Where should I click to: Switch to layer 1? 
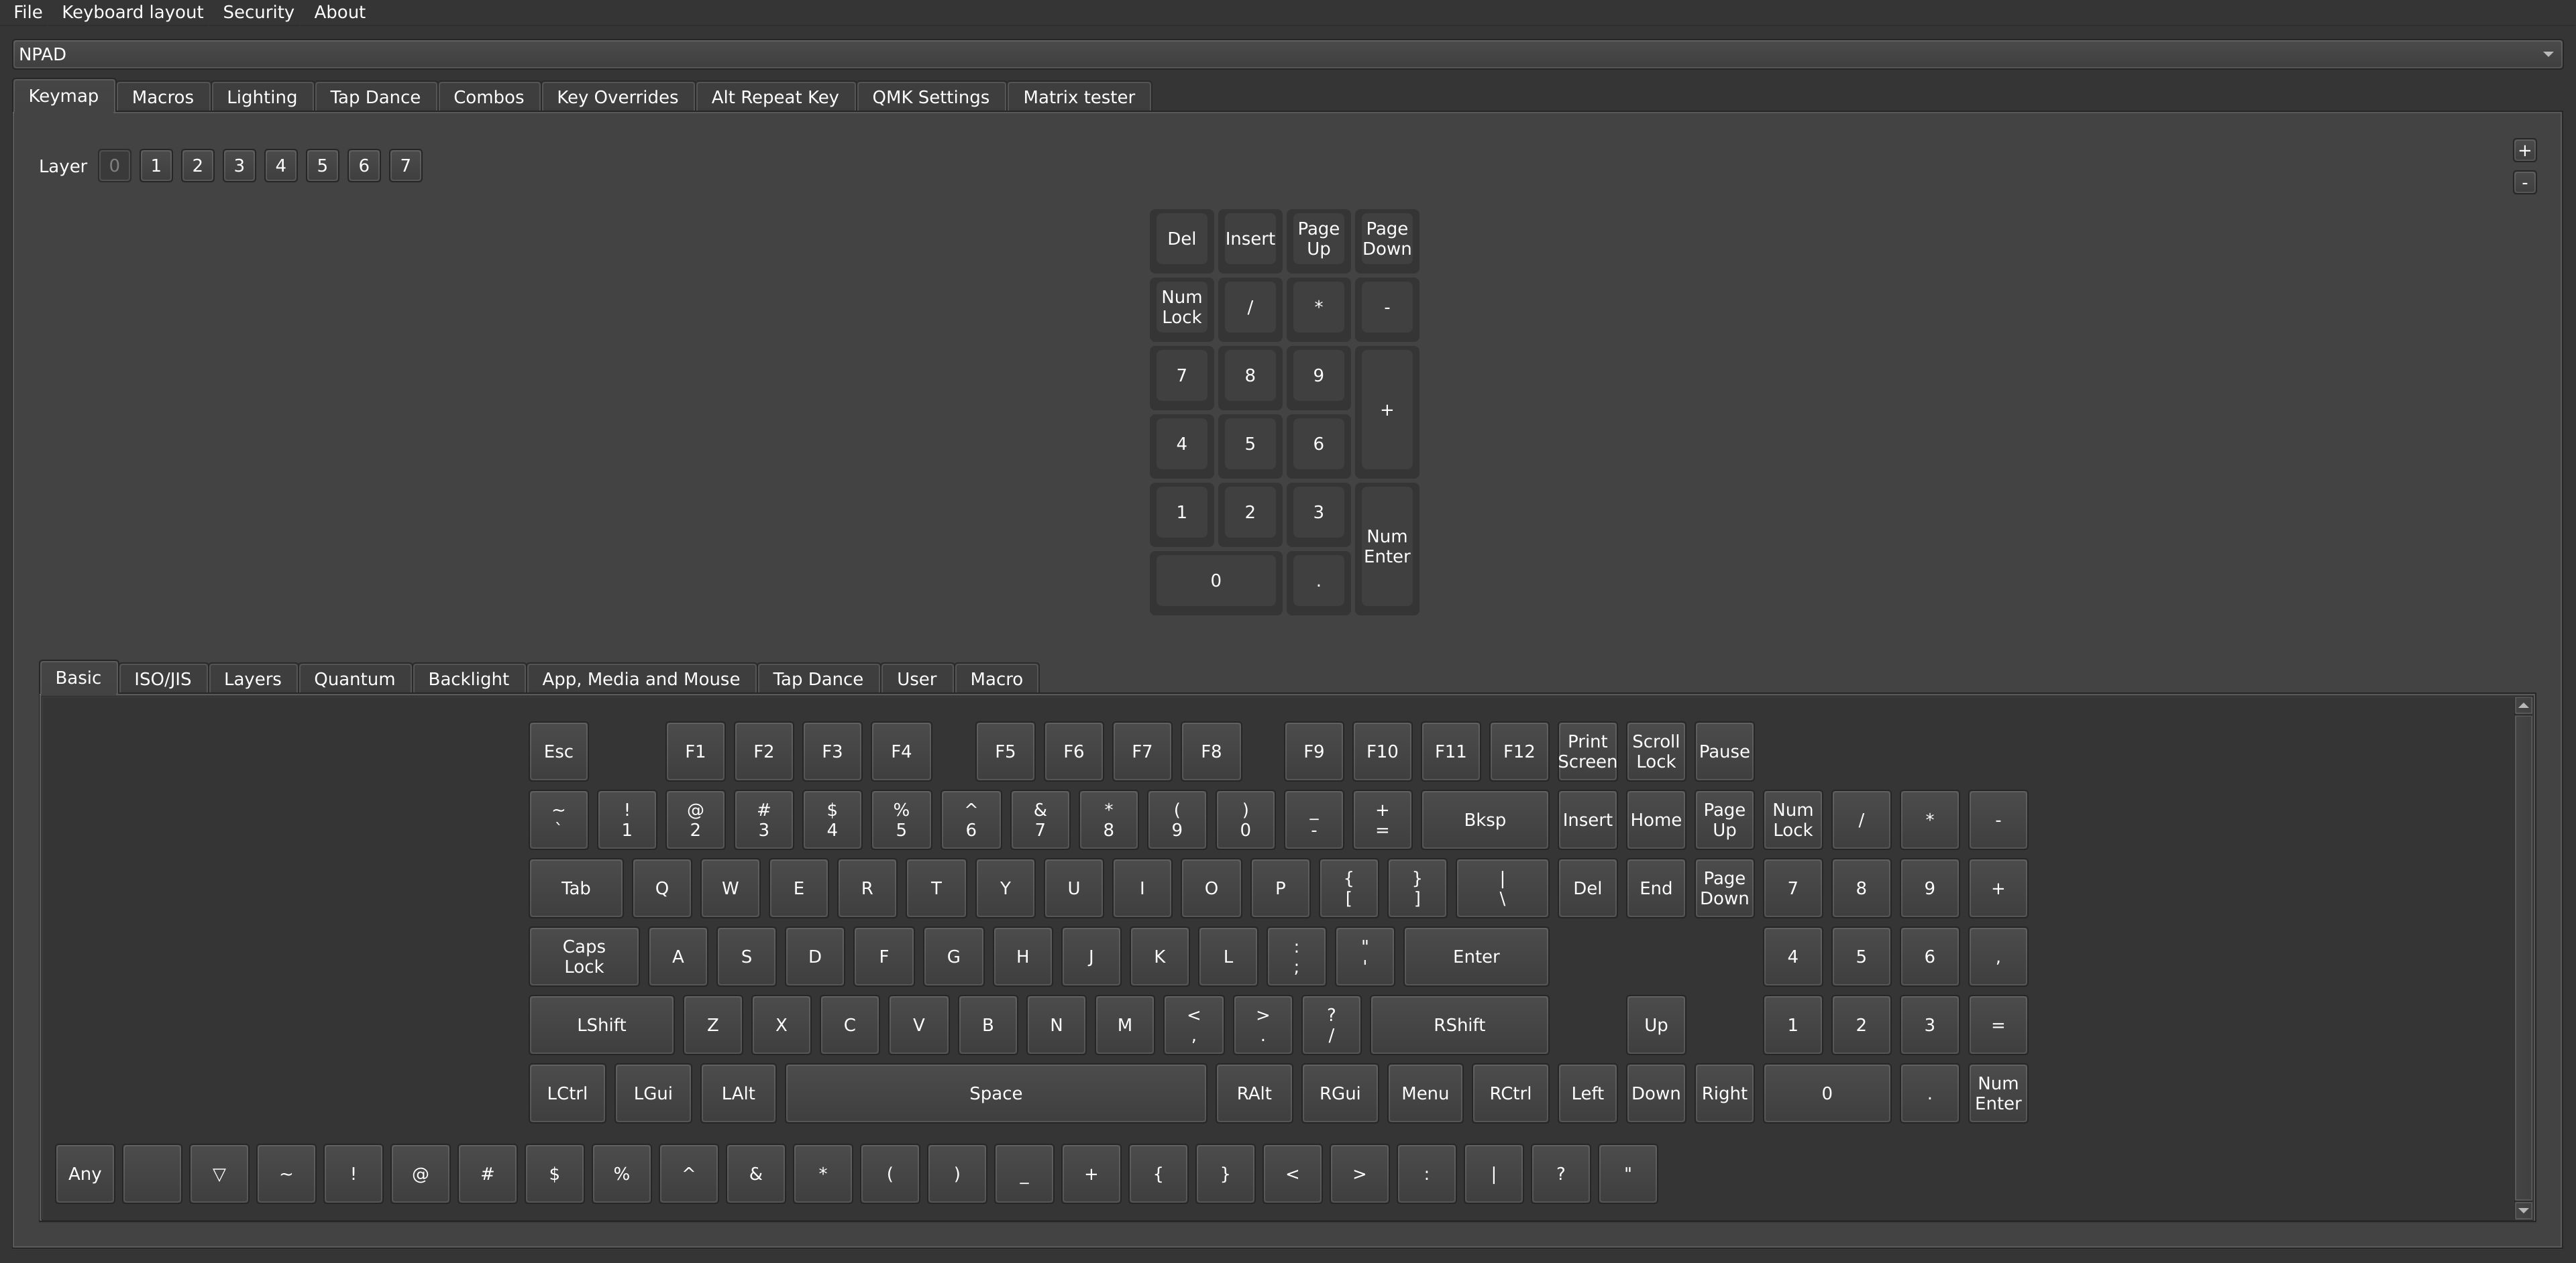click(156, 166)
